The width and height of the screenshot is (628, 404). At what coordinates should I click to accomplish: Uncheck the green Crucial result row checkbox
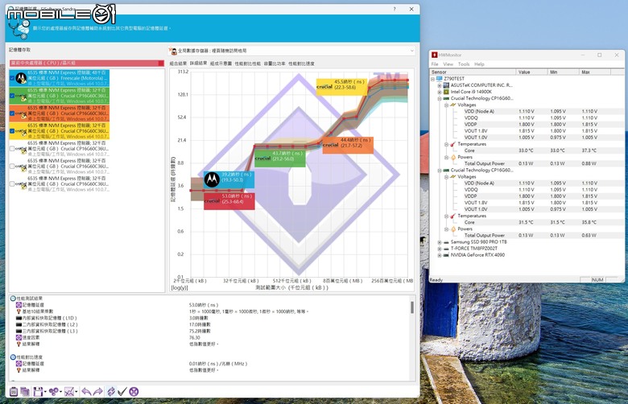[12, 96]
